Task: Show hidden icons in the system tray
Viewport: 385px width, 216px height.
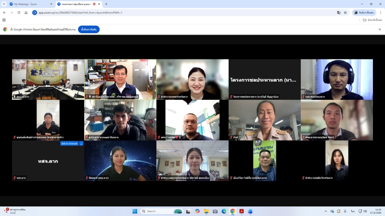Action: (325, 211)
